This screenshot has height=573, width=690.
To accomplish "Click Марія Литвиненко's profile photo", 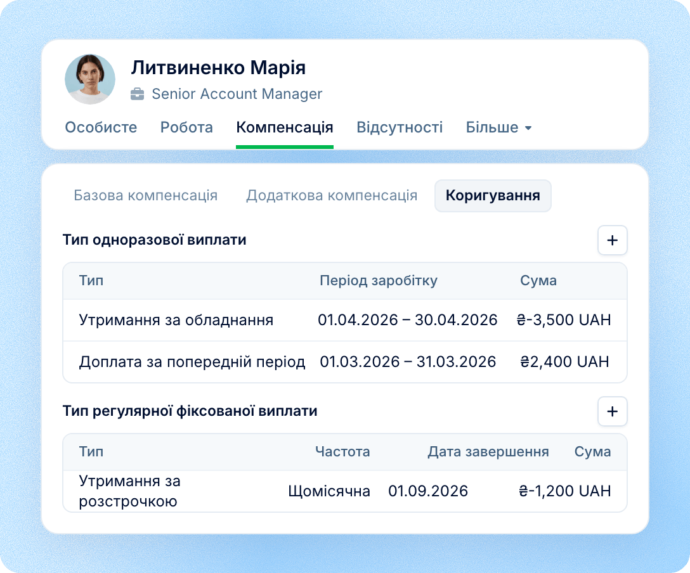I will pyautogui.click(x=90, y=79).
